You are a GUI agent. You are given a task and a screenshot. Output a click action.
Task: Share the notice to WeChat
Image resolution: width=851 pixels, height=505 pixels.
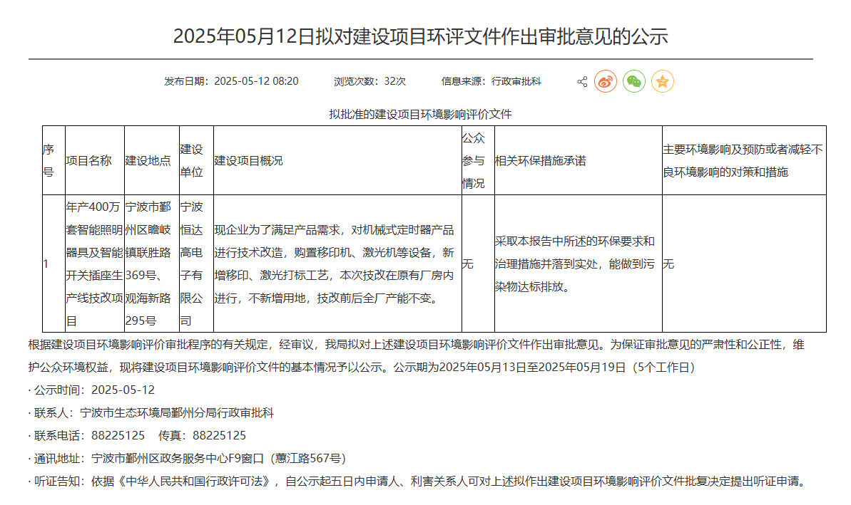(634, 82)
